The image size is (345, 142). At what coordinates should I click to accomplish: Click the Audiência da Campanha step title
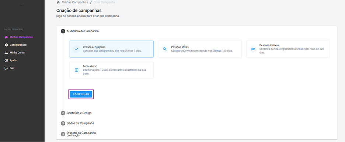point(83,31)
